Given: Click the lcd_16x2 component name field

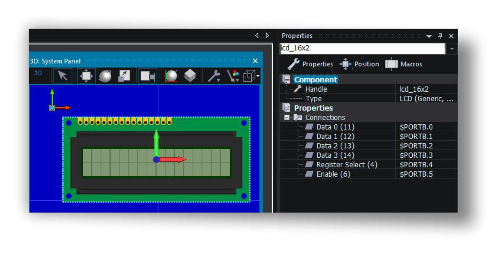Looking at the screenshot, I should [362, 48].
